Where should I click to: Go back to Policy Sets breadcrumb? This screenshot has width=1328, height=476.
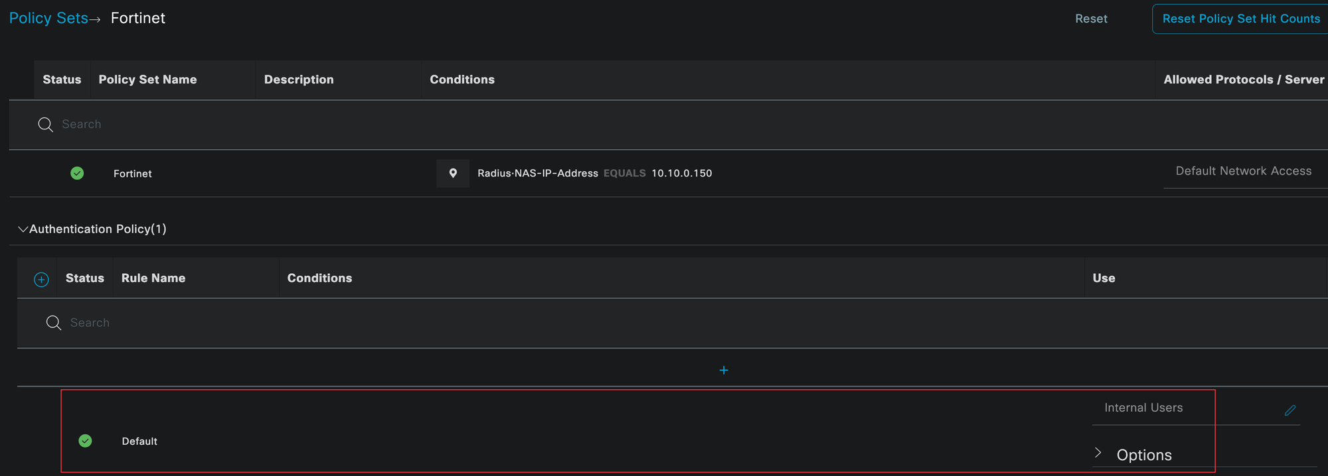[x=48, y=18]
